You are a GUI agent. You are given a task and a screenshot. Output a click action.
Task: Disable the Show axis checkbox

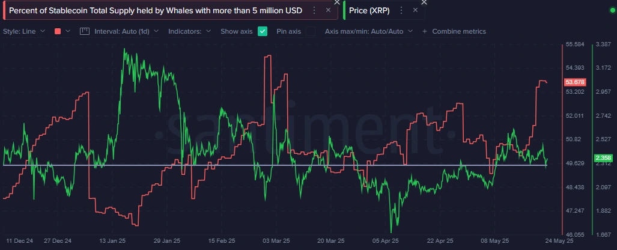(x=263, y=31)
